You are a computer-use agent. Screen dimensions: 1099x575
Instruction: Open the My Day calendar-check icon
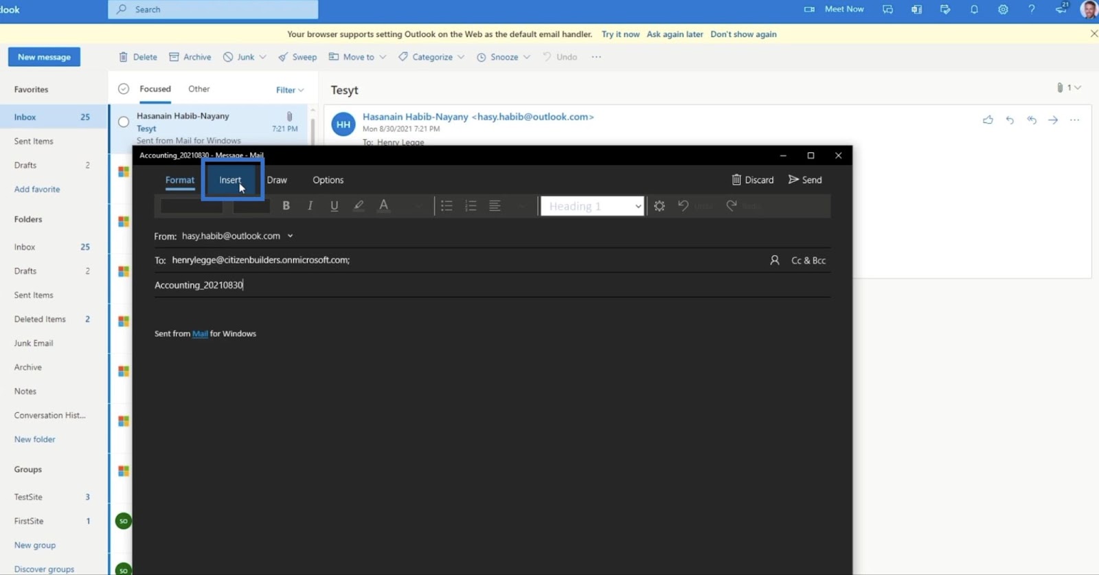(x=945, y=10)
